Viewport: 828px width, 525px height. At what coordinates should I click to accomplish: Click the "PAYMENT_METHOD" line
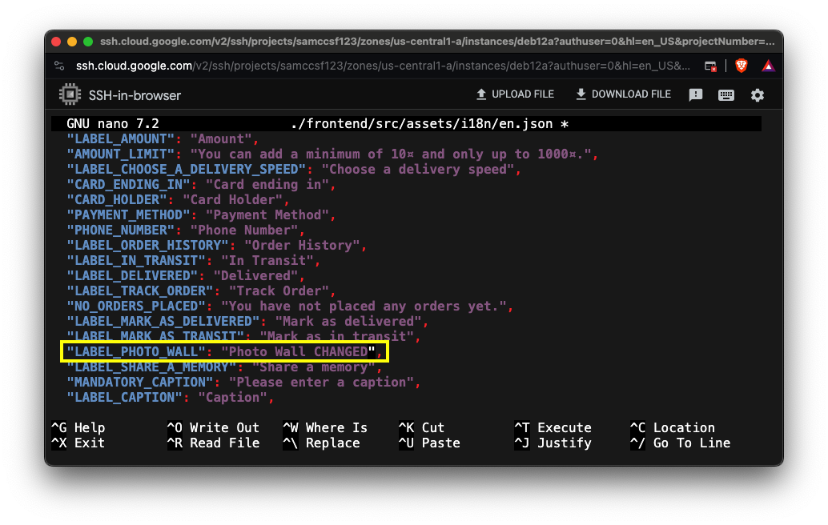(x=201, y=215)
